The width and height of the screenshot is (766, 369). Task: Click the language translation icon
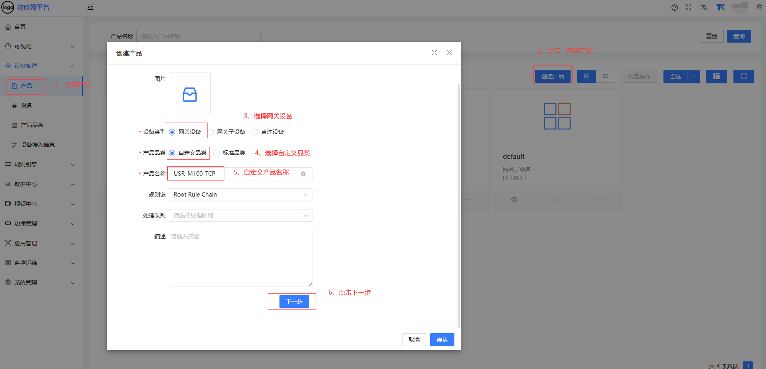click(x=704, y=8)
